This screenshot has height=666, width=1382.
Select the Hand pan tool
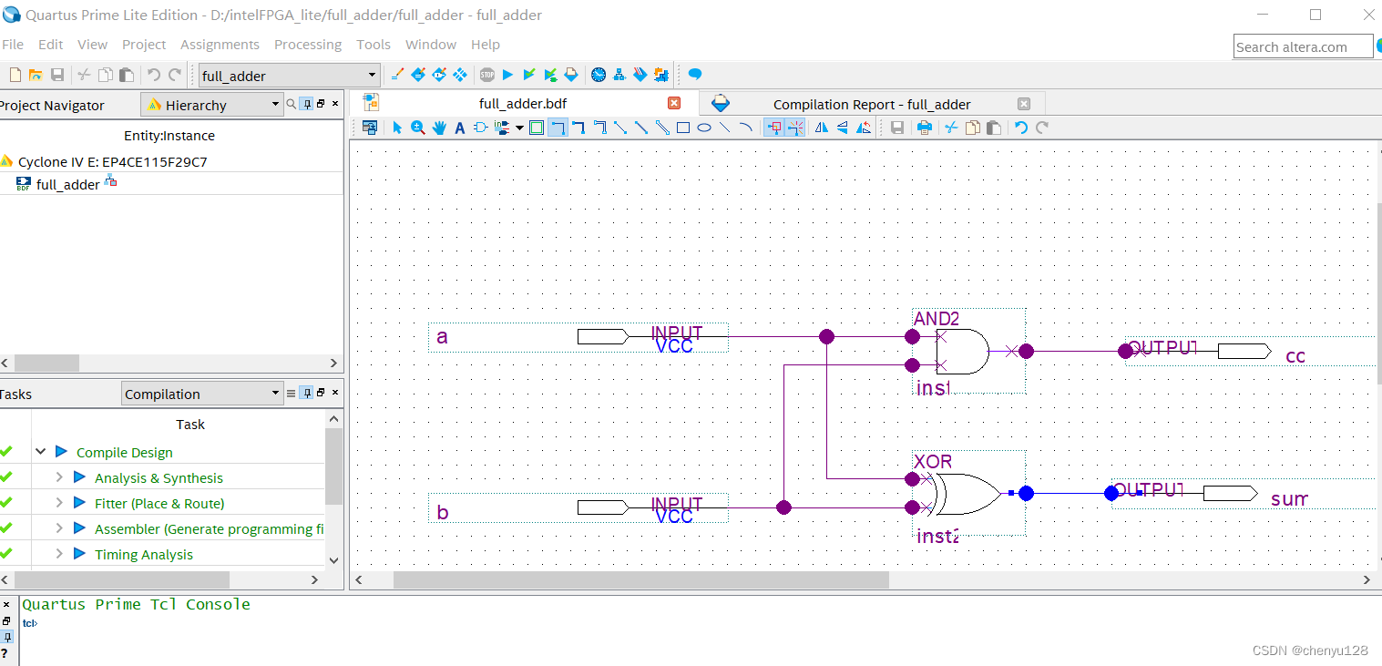coord(439,128)
